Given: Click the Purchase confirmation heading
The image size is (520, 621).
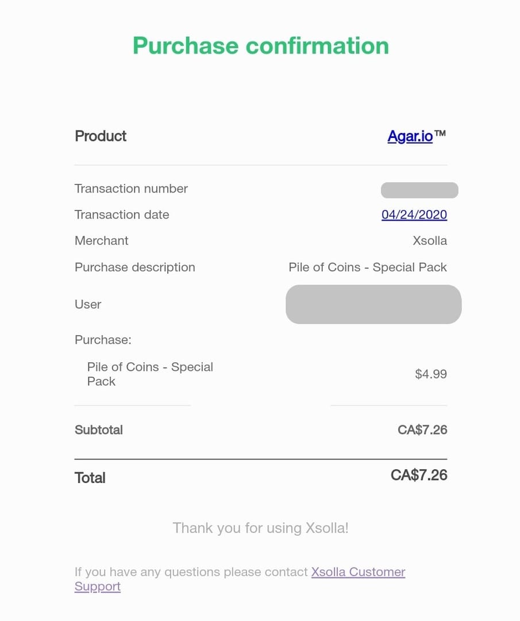Looking at the screenshot, I should pyautogui.click(x=260, y=45).
